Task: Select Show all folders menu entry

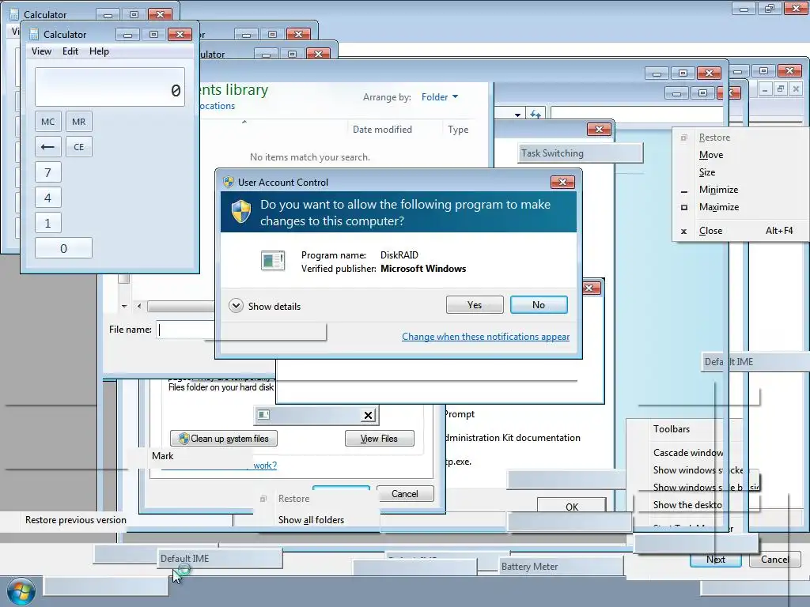Action: pyautogui.click(x=311, y=520)
